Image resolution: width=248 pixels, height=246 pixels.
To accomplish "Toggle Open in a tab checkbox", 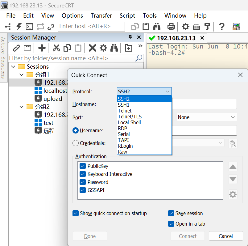I will (171, 224).
